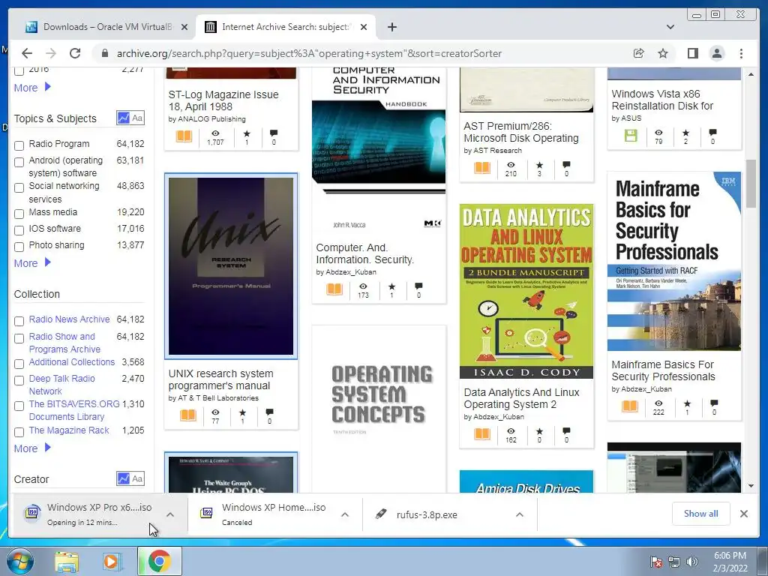Click the forward navigation arrow
The width and height of the screenshot is (768, 576).
coord(51,53)
